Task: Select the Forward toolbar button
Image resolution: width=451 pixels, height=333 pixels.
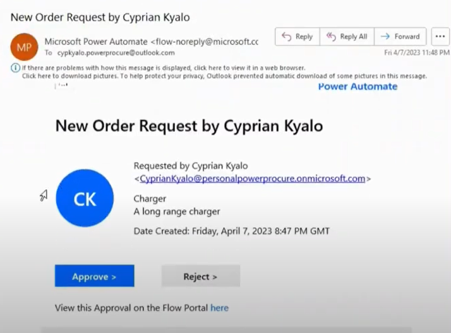Action: pos(400,37)
